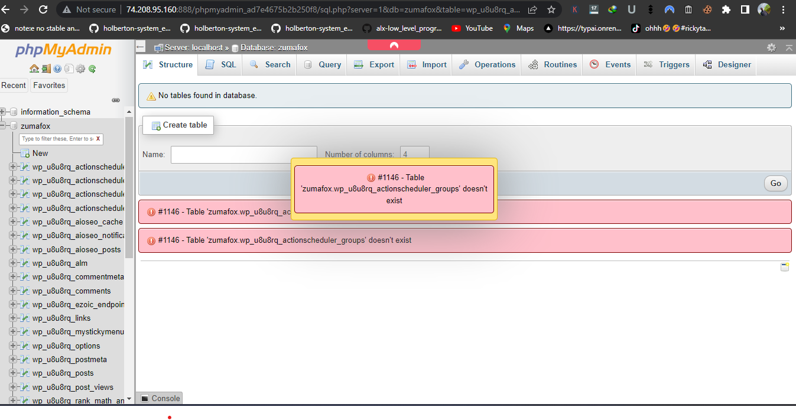Clear the table filter with red X
The width and height of the screenshot is (796, 420).
coord(98,139)
